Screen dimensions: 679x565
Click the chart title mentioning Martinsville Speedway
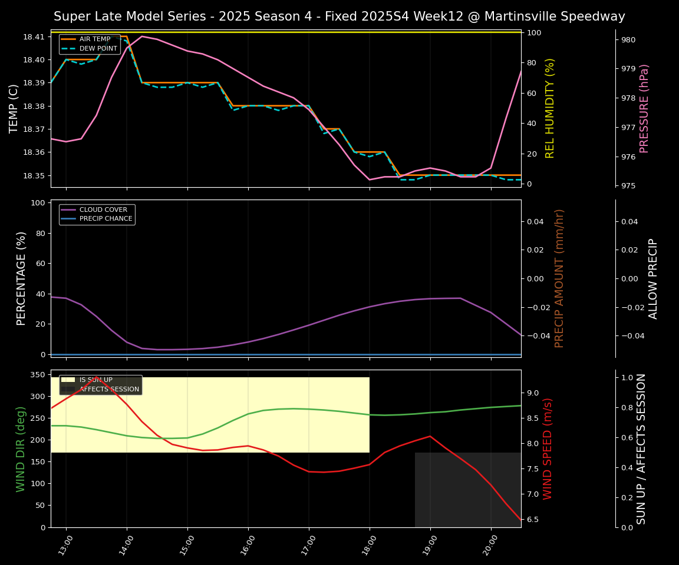point(339,16)
